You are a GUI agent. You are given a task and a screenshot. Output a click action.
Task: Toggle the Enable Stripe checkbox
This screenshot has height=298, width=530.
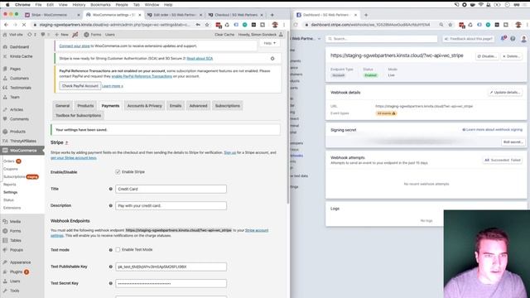118,172
